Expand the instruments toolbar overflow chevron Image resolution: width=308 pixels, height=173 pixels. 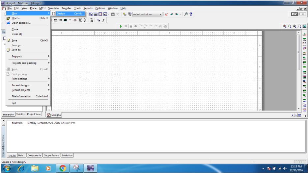pos(305,116)
